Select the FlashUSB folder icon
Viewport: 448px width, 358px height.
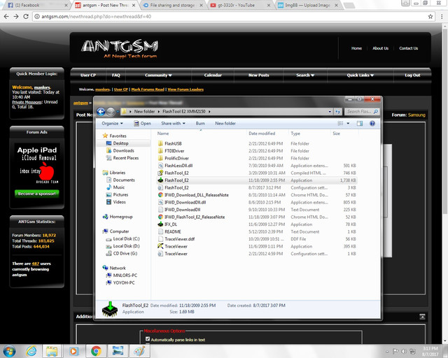coord(160,143)
